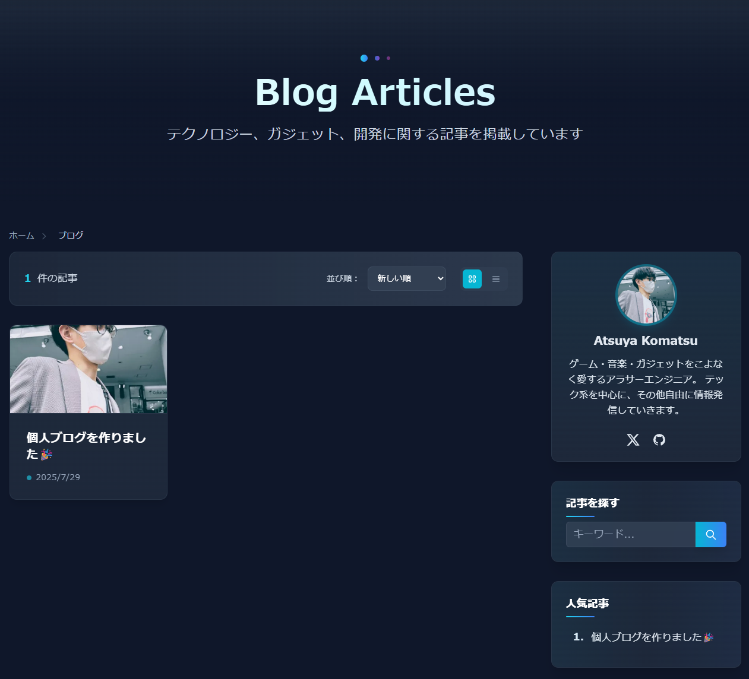The image size is (749, 679).
Task: Click the 人気記事 section heading
Action: [x=587, y=603]
